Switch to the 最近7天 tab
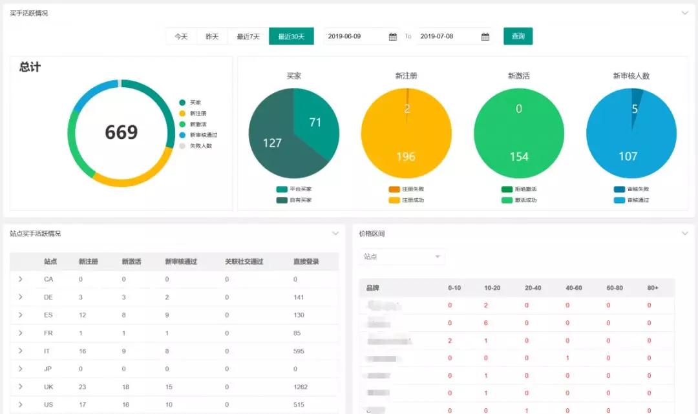Viewport: 698px width, 414px height. pos(248,36)
